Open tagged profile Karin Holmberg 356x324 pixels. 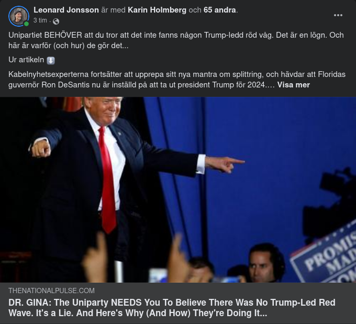pyautogui.click(x=157, y=10)
